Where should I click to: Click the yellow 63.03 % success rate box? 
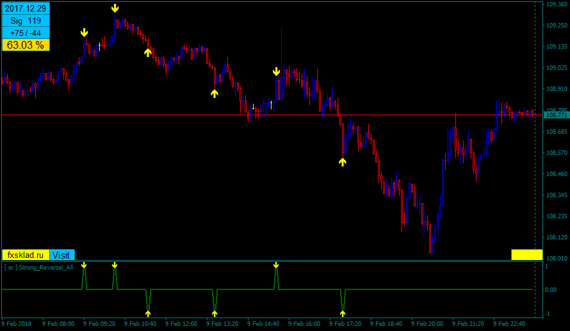26,45
